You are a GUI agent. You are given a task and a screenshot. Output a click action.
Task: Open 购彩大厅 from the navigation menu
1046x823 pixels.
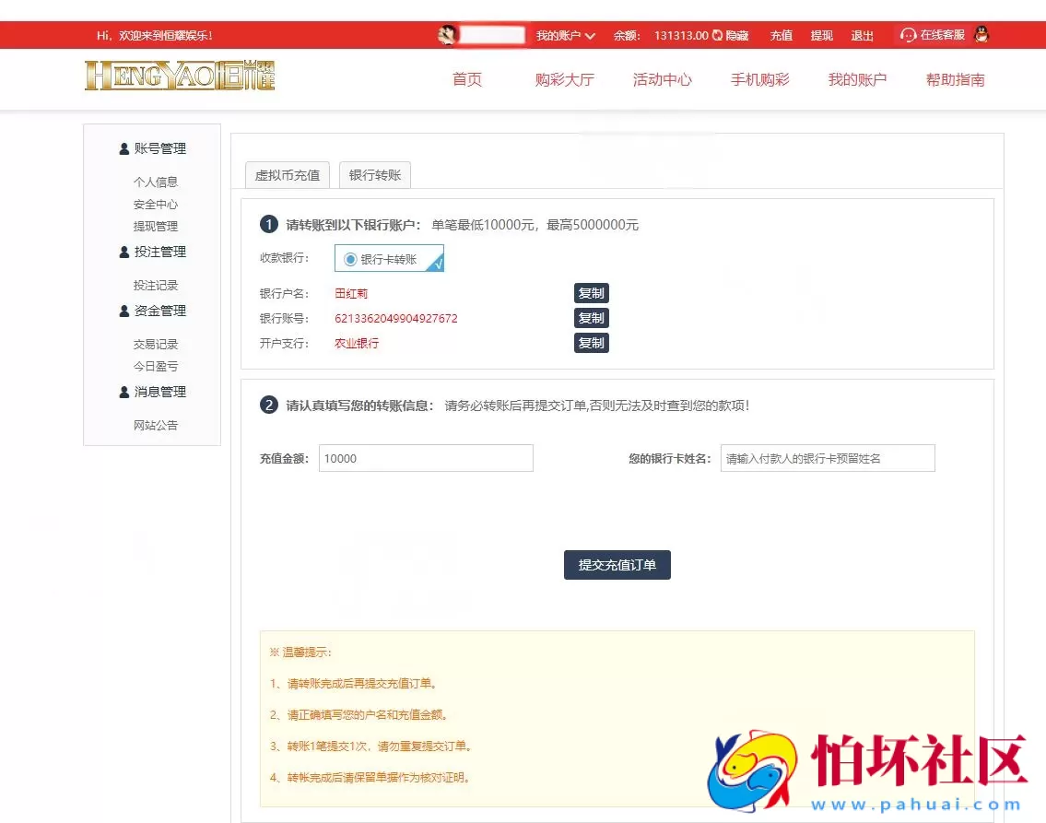click(x=565, y=79)
